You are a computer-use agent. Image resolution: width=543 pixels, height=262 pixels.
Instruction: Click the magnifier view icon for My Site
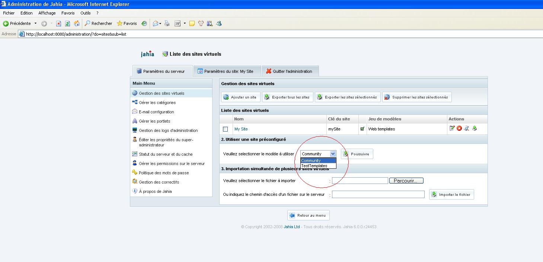point(466,129)
